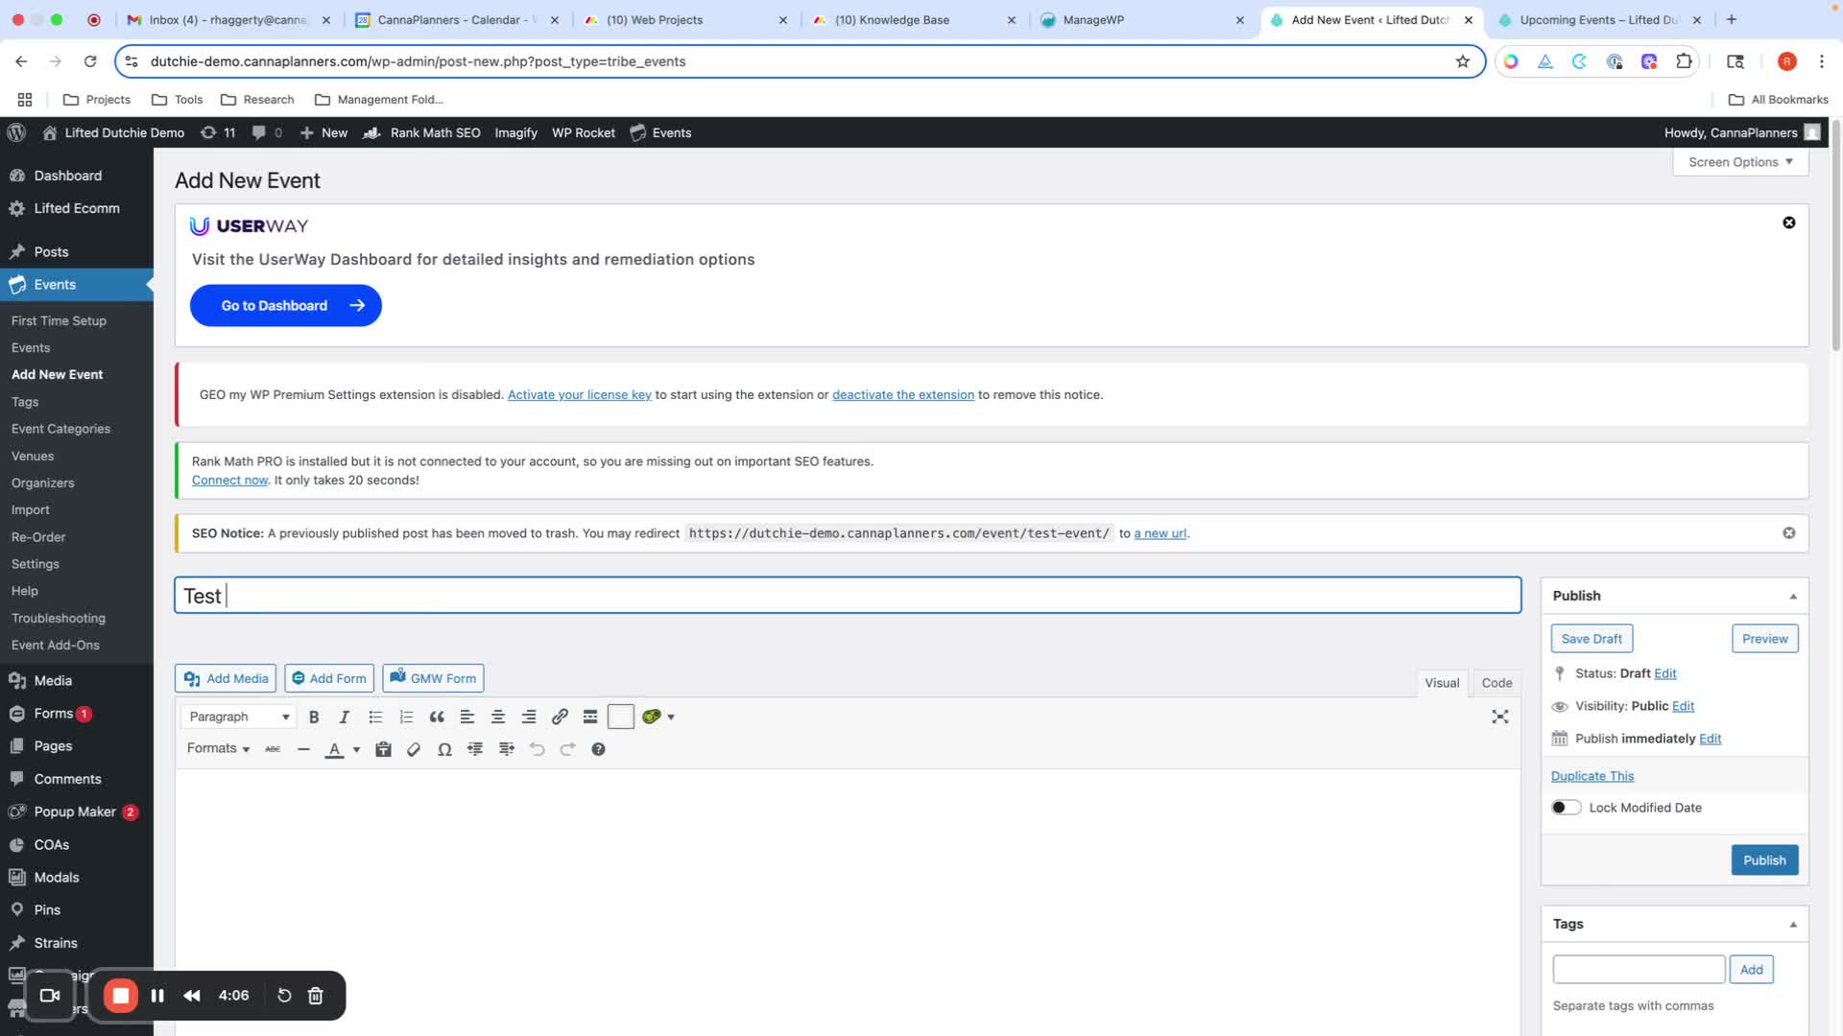Click the clear formatting eraser icon
The height and width of the screenshot is (1036, 1843).
[x=414, y=750]
